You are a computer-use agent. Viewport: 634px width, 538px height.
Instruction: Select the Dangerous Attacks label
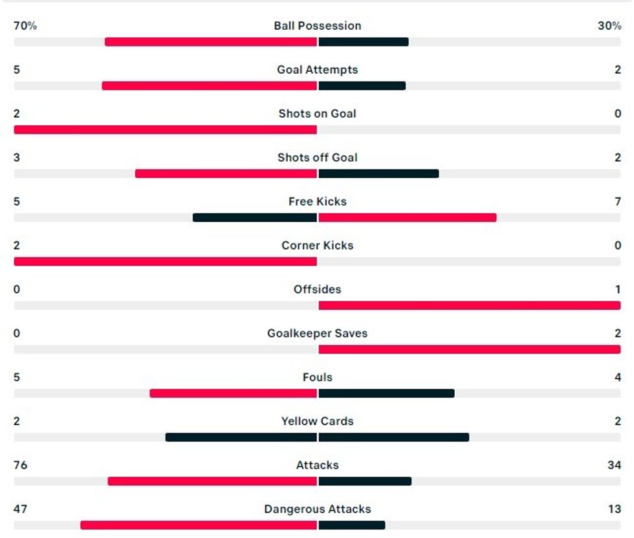coord(317,510)
